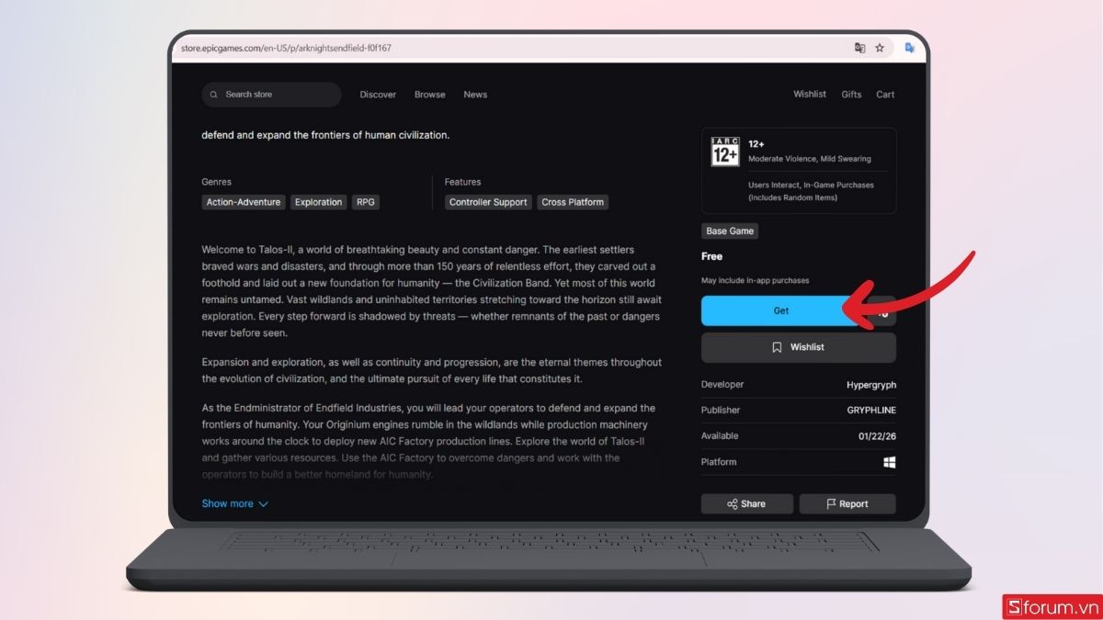View the Cart
Image resolution: width=1103 pixels, height=620 pixels.
pyautogui.click(x=885, y=95)
